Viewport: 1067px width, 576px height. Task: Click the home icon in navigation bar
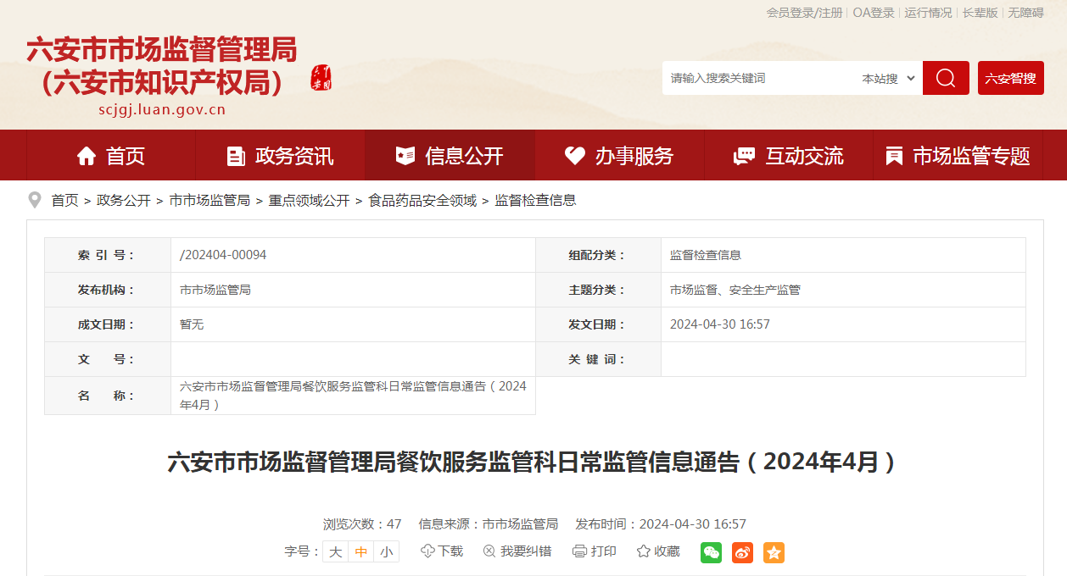pyautogui.click(x=87, y=156)
